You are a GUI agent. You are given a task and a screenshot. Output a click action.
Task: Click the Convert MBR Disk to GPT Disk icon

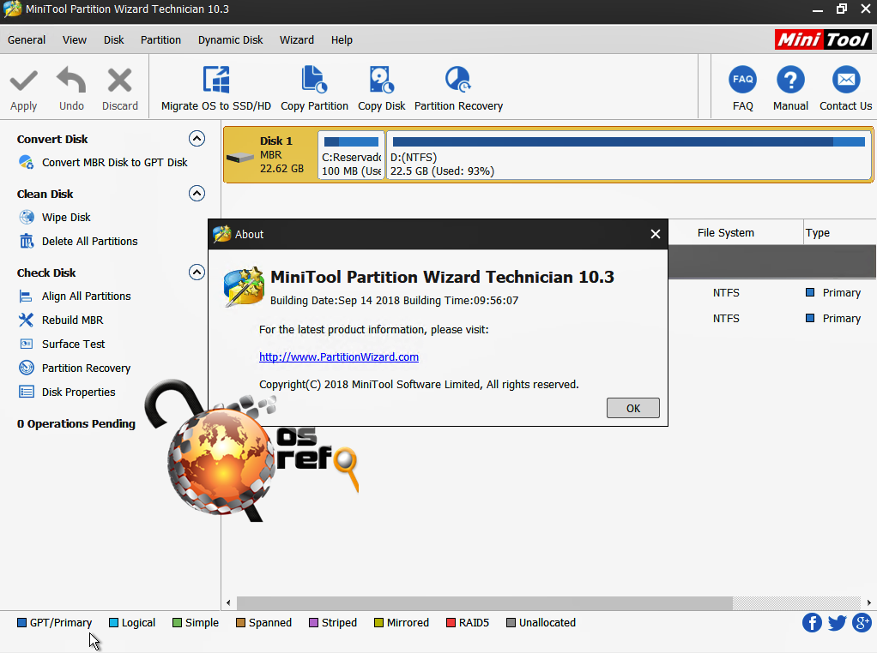27,162
